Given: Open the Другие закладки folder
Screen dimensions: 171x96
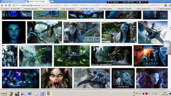Looking at the screenshot, I should pyautogui.click(x=164, y=9).
